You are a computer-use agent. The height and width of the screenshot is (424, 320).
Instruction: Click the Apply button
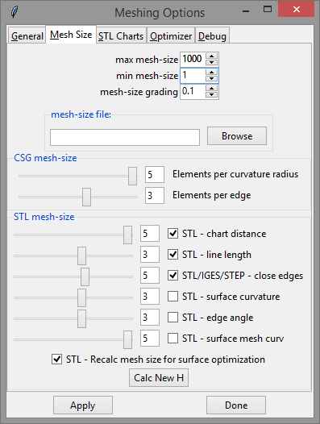pyautogui.click(x=83, y=405)
